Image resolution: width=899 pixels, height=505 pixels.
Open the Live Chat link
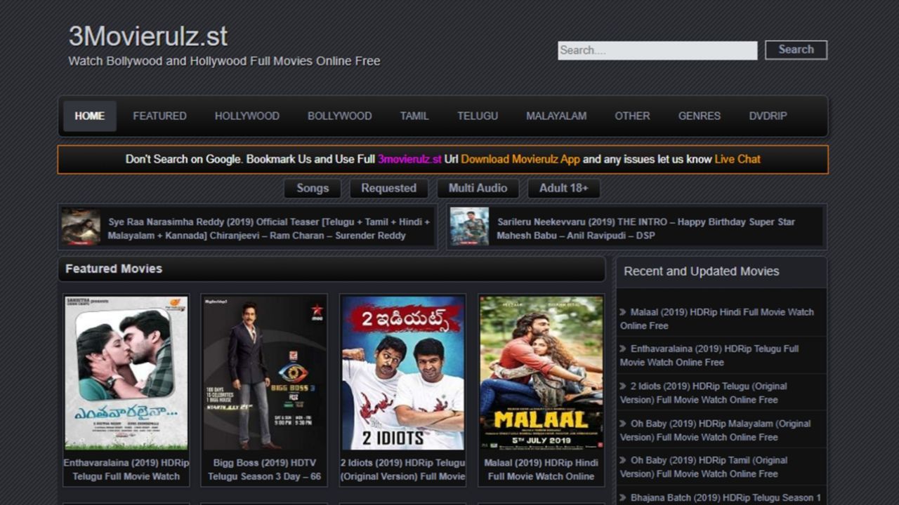(737, 159)
